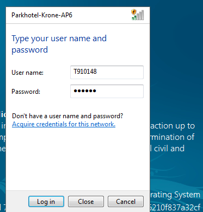
Task: Click the wireless signal strength shield icon
Action: 138,15
